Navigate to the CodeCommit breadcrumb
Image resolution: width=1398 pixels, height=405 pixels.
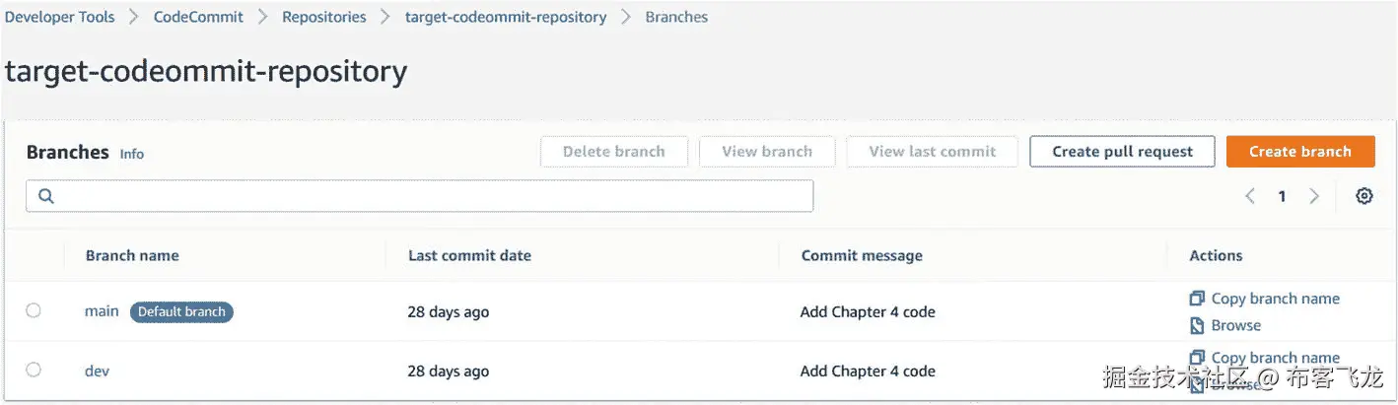click(198, 17)
